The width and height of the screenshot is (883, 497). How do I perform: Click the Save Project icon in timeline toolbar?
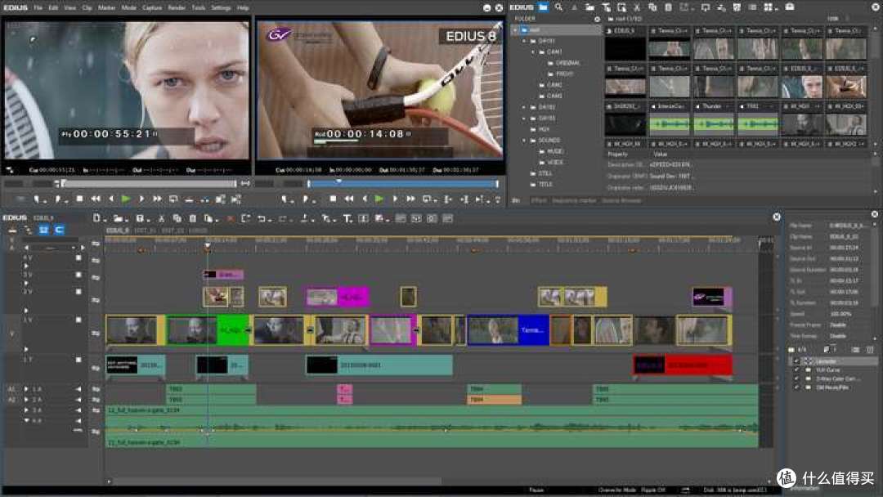[x=140, y=218]
